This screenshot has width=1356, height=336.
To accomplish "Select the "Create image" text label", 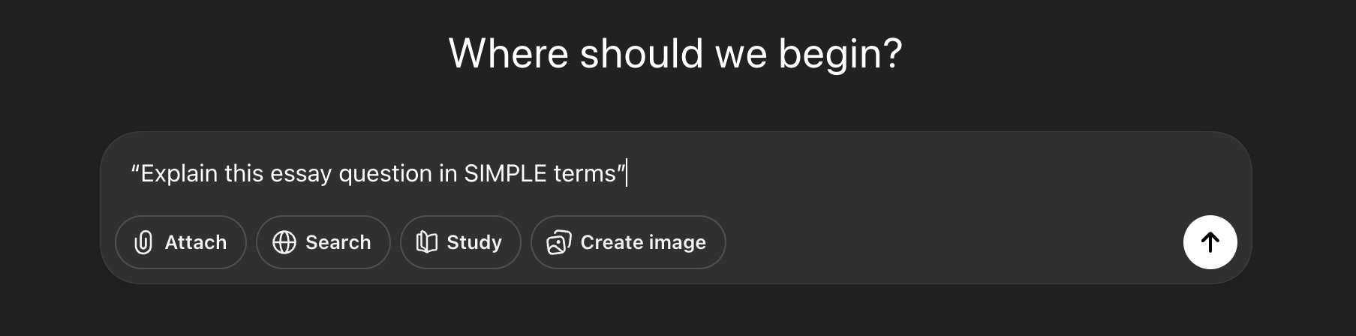I will (642, 242).
